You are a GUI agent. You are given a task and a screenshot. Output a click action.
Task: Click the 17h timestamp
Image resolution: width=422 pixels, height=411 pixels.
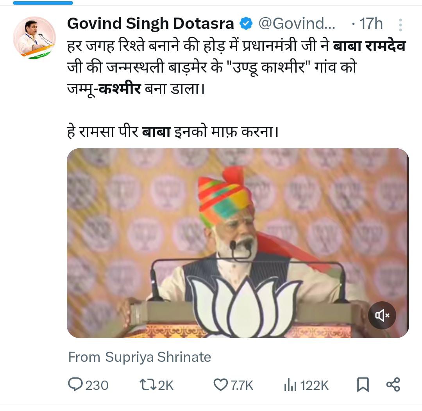[370, 24]
